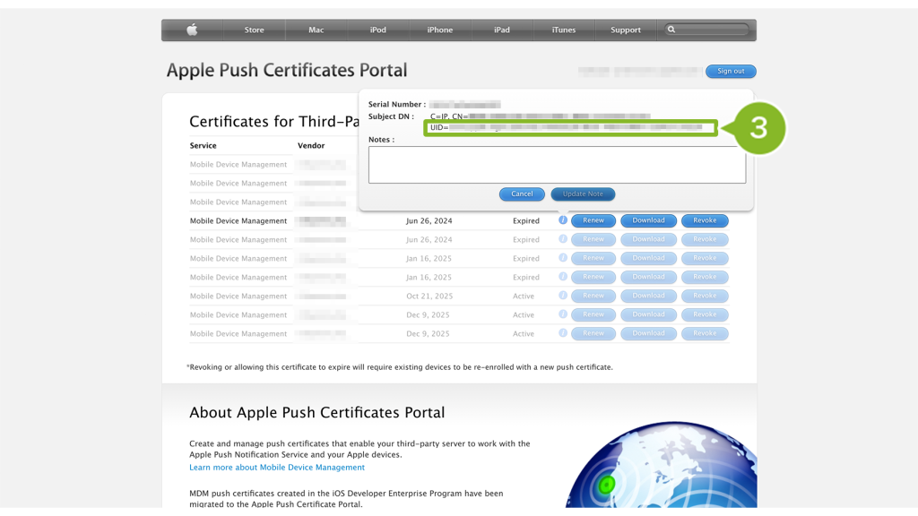Click info icon for Jun 26, 2024 expired row with active buttons
The height and width of the screenshot is (516, 918).
pos(563,220)
